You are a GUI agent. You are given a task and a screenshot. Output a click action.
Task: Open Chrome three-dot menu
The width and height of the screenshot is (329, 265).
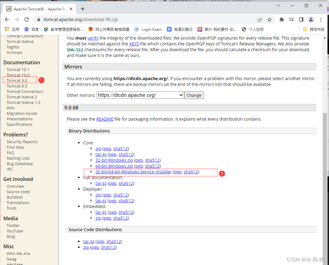[321, 19]
